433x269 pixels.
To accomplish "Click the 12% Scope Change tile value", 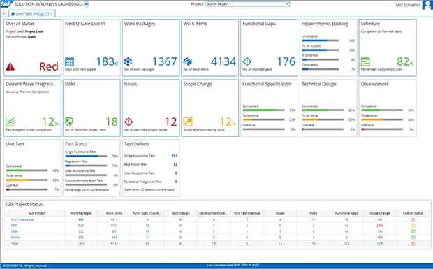I will click(228, 122).
